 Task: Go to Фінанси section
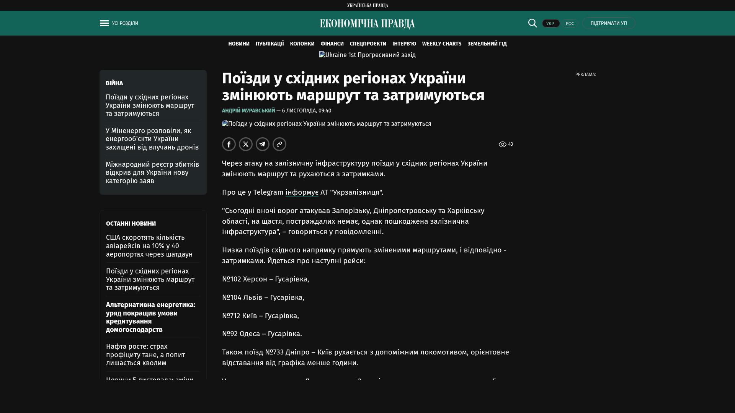tap(332, 44)
